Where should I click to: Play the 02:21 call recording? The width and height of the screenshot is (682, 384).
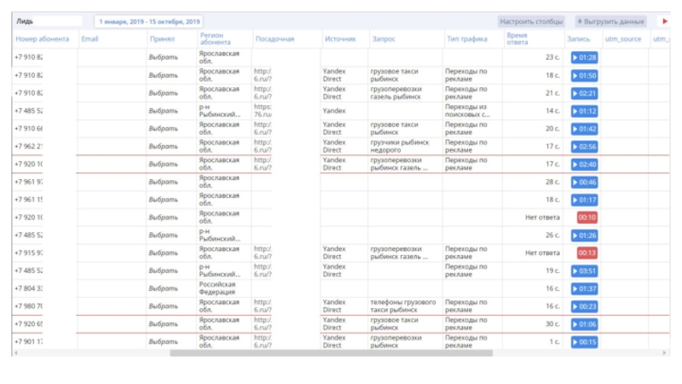[584, 93]
